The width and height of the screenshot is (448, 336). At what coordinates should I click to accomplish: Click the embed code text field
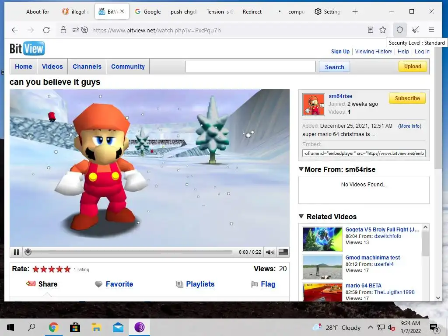364,153
